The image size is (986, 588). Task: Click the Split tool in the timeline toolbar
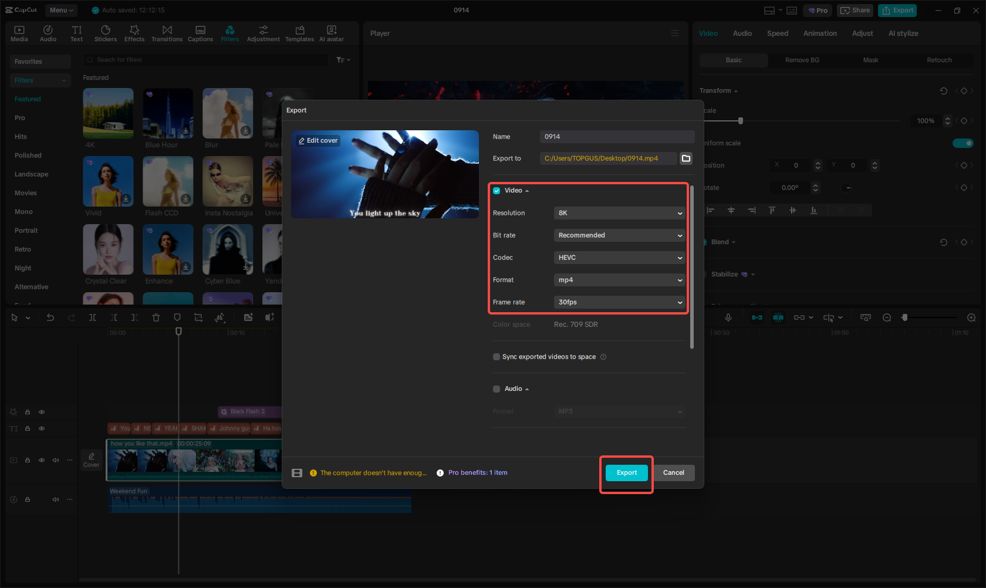[x=92, y=317]
